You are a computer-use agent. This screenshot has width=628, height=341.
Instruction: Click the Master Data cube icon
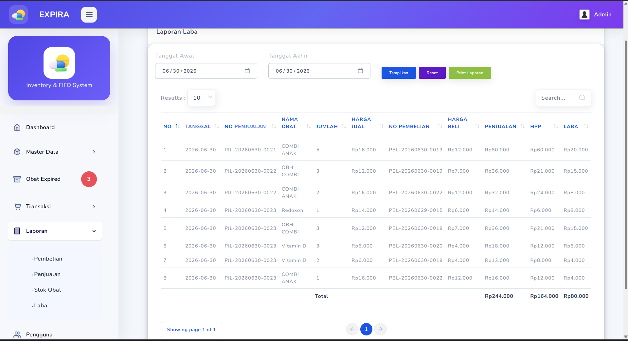coord(17,152)
